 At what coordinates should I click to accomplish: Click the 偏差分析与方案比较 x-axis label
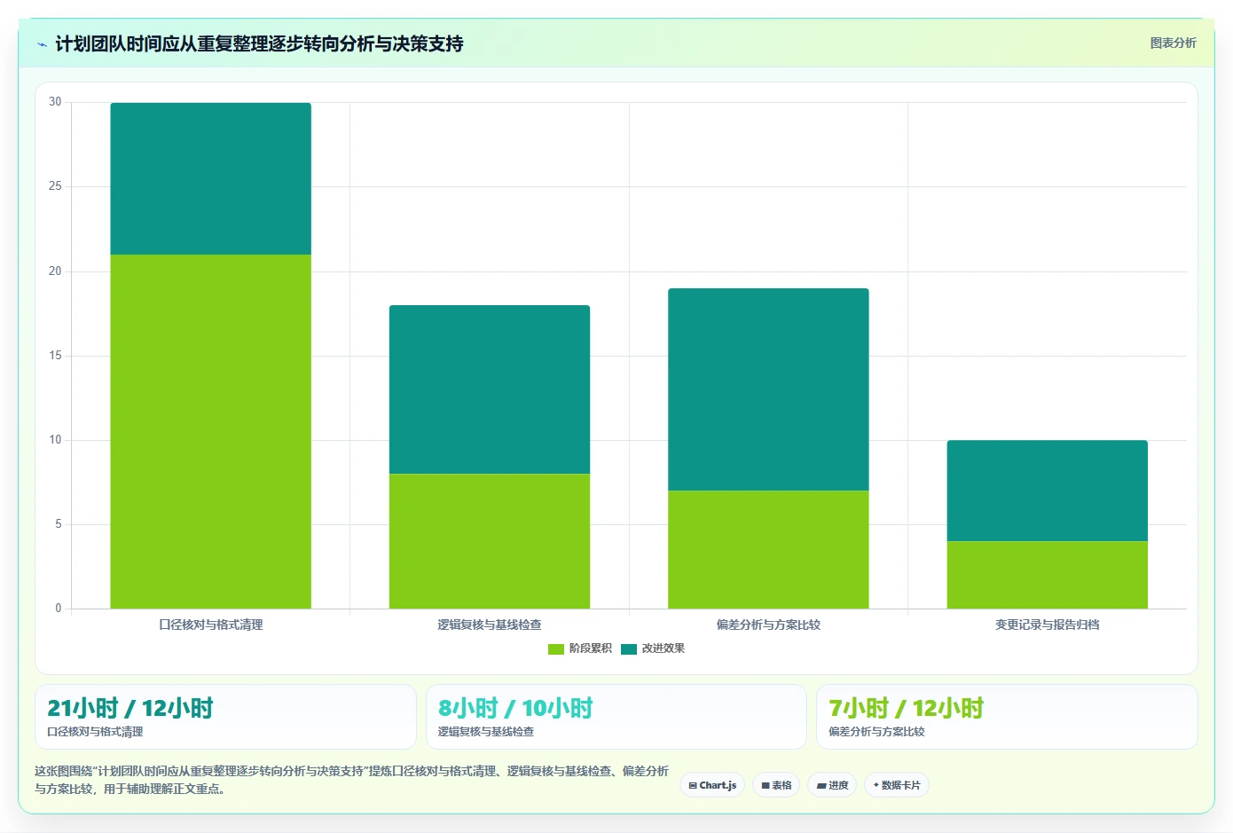768,625
